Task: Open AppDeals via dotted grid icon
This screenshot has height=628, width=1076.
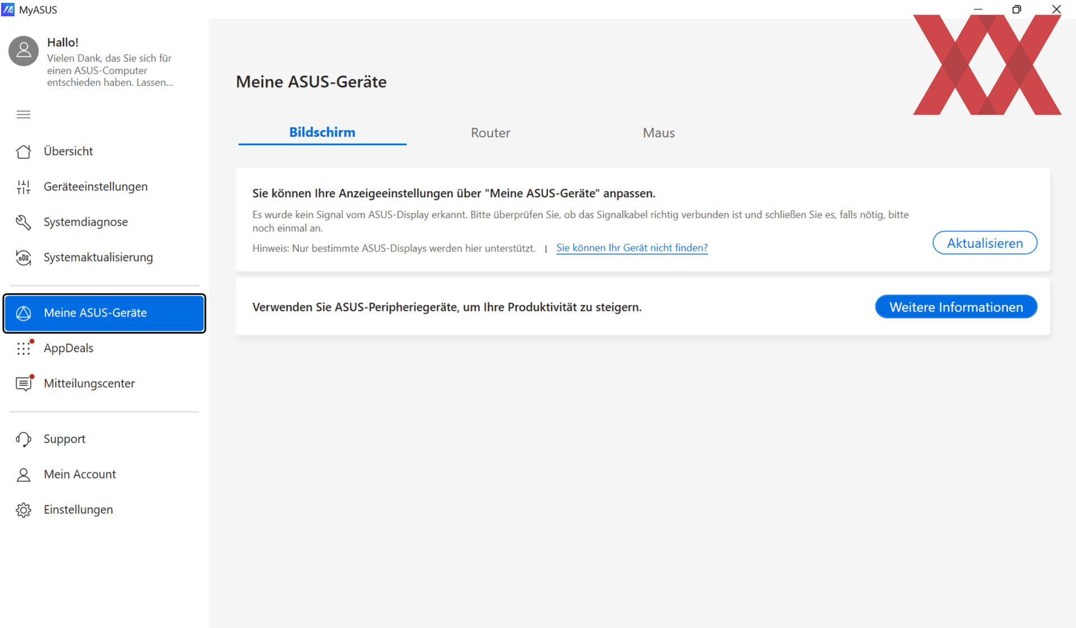Action: pyautogui.click(x=24, y=348)
